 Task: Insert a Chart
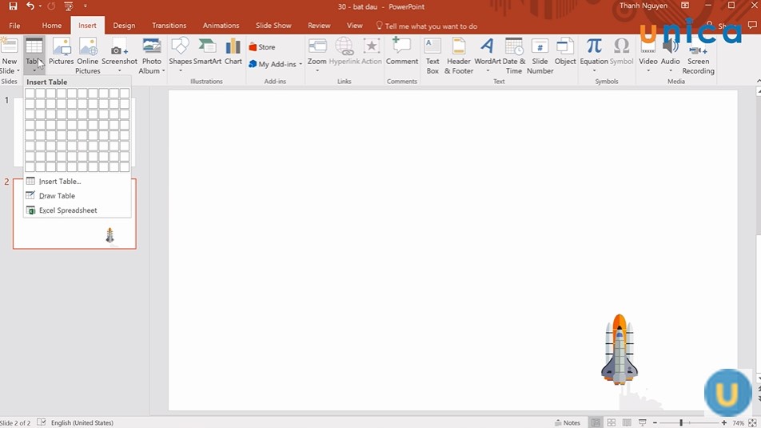tap(233, 51)
